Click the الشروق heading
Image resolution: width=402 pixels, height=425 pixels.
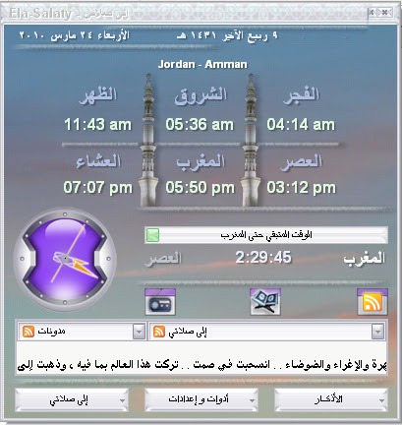click(201, 95)
